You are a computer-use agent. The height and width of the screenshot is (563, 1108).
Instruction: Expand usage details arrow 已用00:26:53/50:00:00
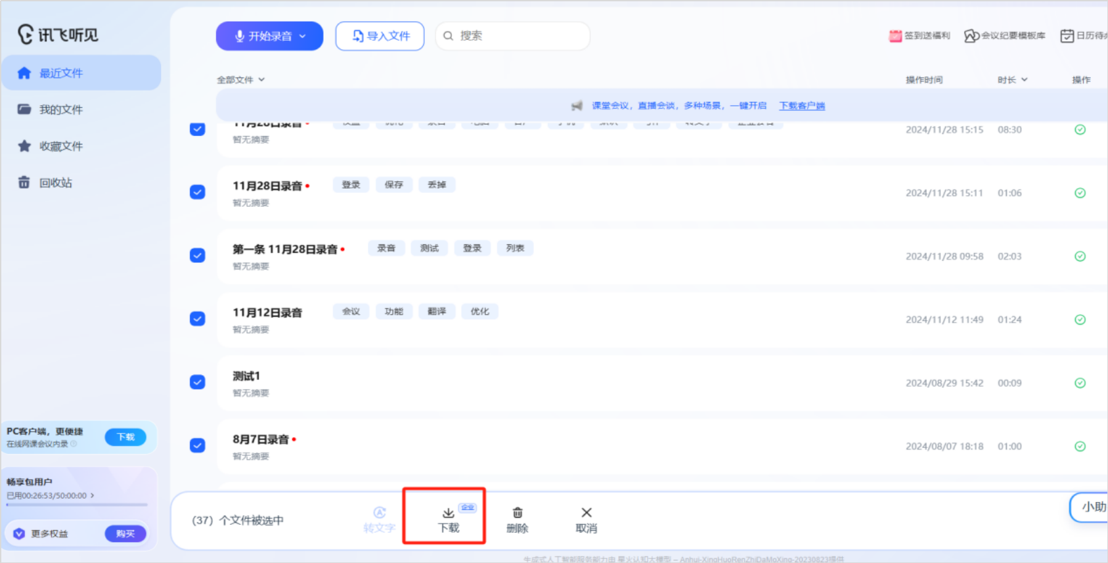pyautogui.click(x=92, y=495)
